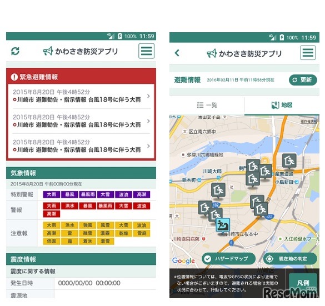Tap the 4G signal icon in right status bar
This screenshot has width=325, height=306.
click(x=273, y=37)
